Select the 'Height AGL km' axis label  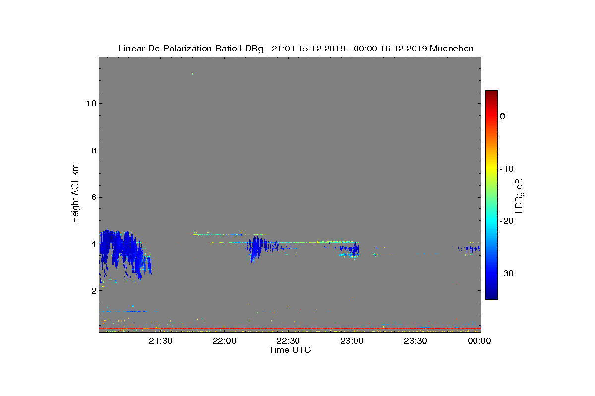(75, 195)
